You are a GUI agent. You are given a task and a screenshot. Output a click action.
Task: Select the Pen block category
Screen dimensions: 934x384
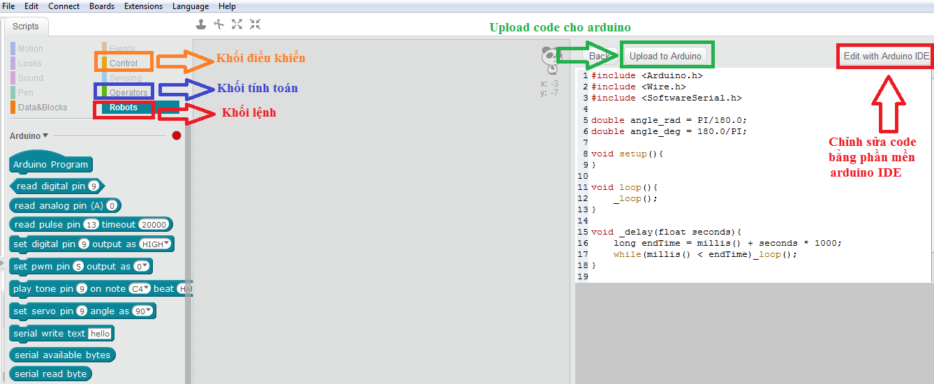22,92
